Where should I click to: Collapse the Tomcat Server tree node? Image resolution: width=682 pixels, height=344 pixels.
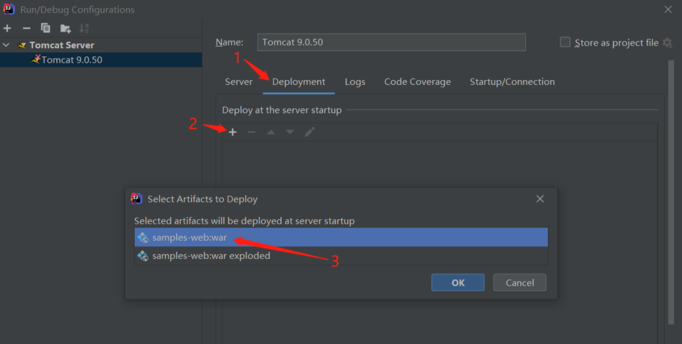[x=6, y=45]
